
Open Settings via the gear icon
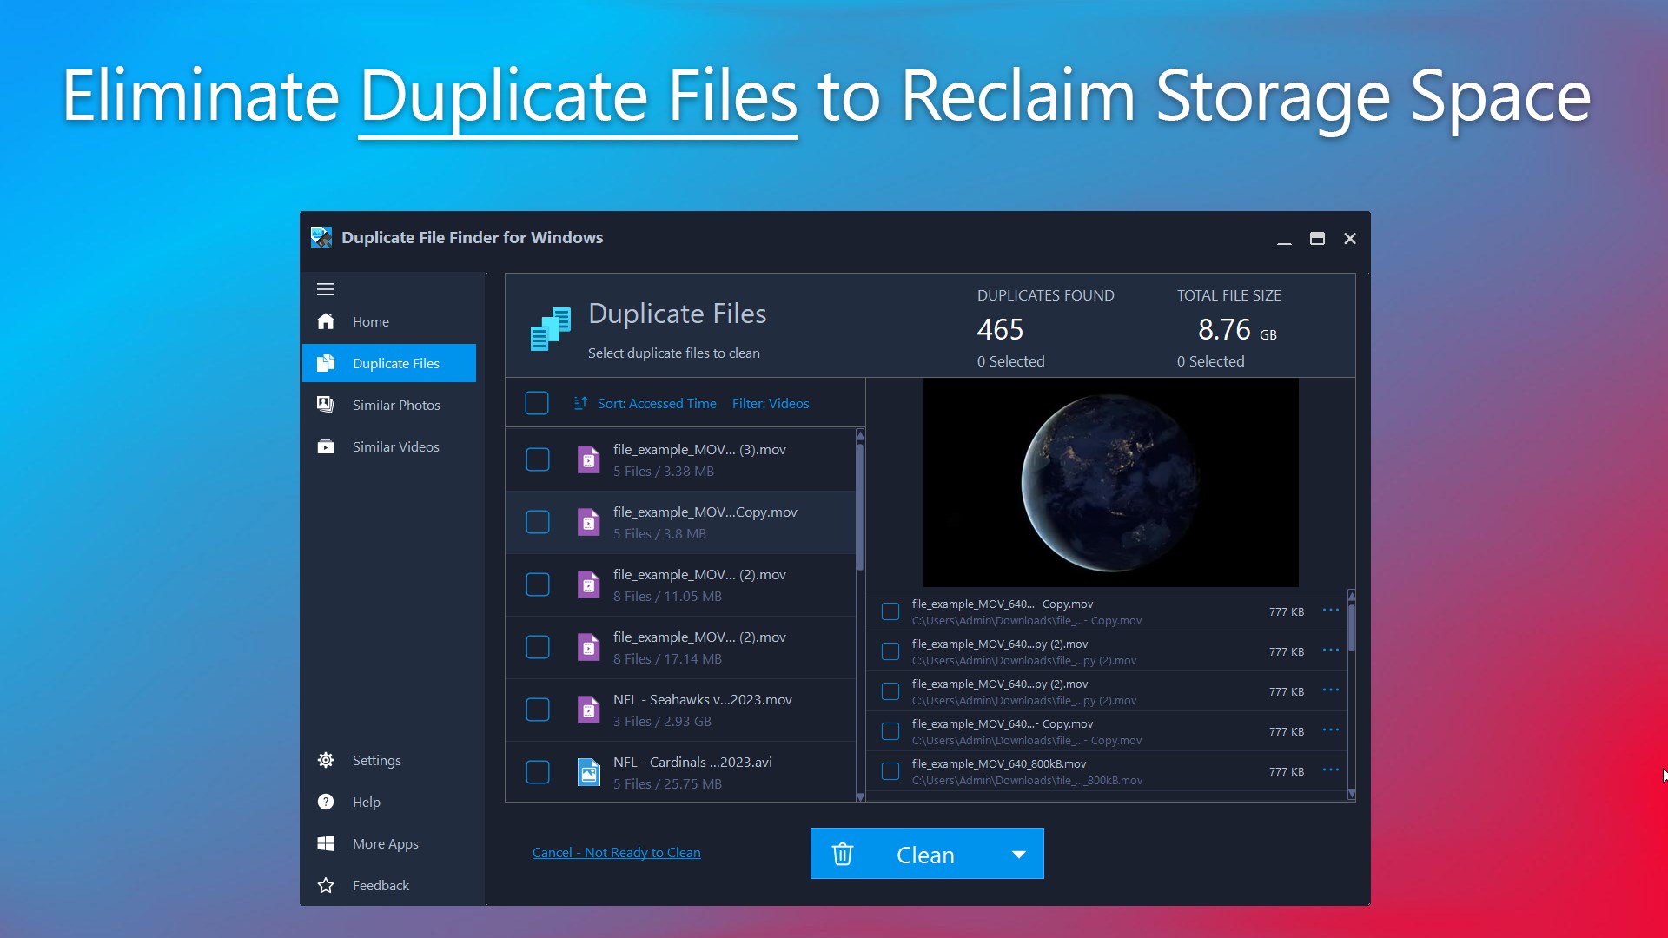pos(326,760)
